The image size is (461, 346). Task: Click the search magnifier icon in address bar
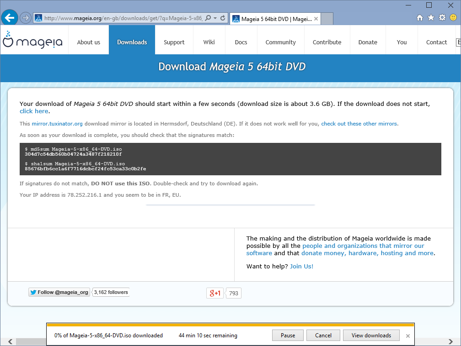pos(208,18)
